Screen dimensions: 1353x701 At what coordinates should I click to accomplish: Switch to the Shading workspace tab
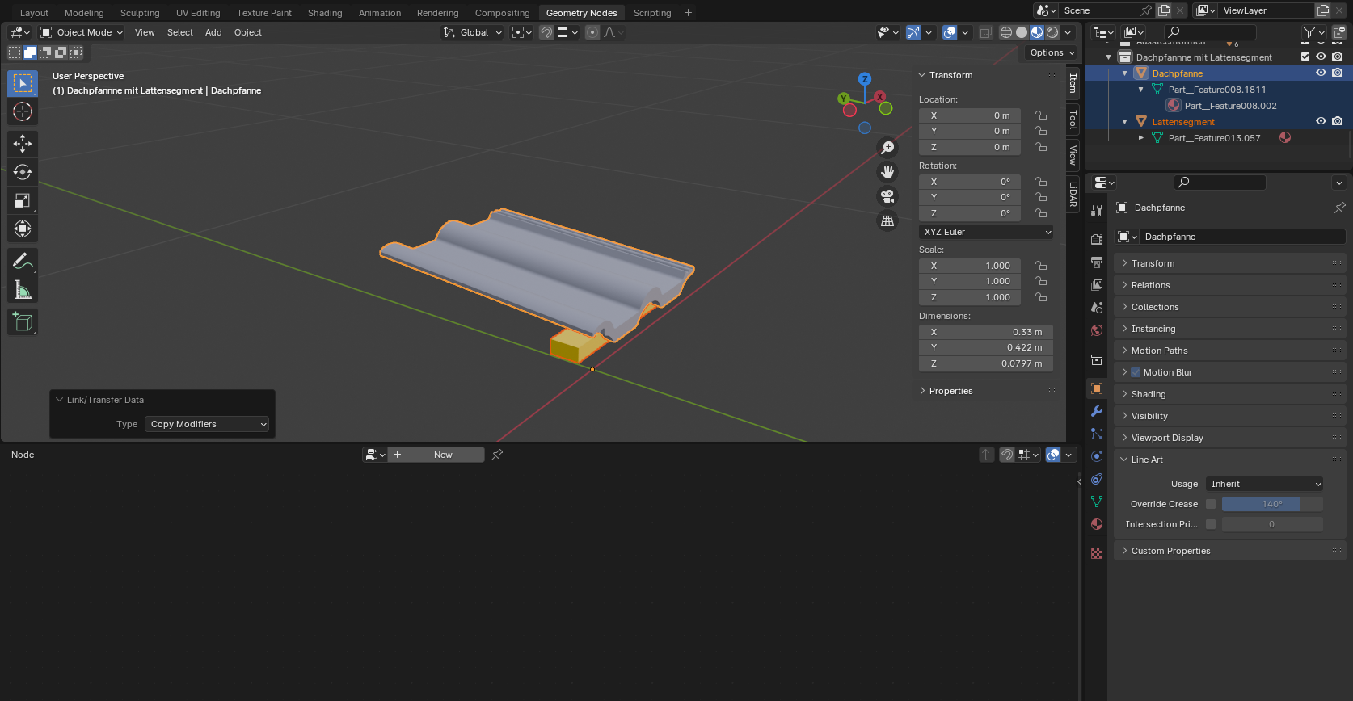325,13
